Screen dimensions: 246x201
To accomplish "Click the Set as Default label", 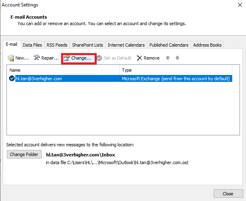I will pos(117,58).
